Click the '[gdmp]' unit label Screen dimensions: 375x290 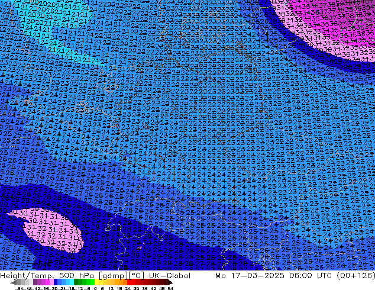(x=113, y=276)
